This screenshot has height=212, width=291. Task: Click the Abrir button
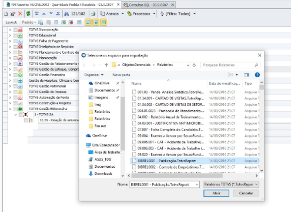(x=216, y=193)
